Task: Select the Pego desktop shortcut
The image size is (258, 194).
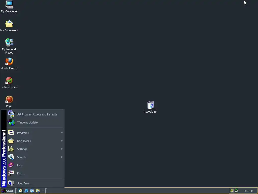Action: (9, 102)
